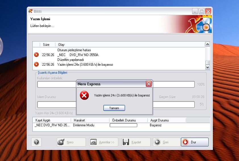Click the back arrow icon on Geri
This screenshot has height=161, width=239.
[x=157, y=142]
